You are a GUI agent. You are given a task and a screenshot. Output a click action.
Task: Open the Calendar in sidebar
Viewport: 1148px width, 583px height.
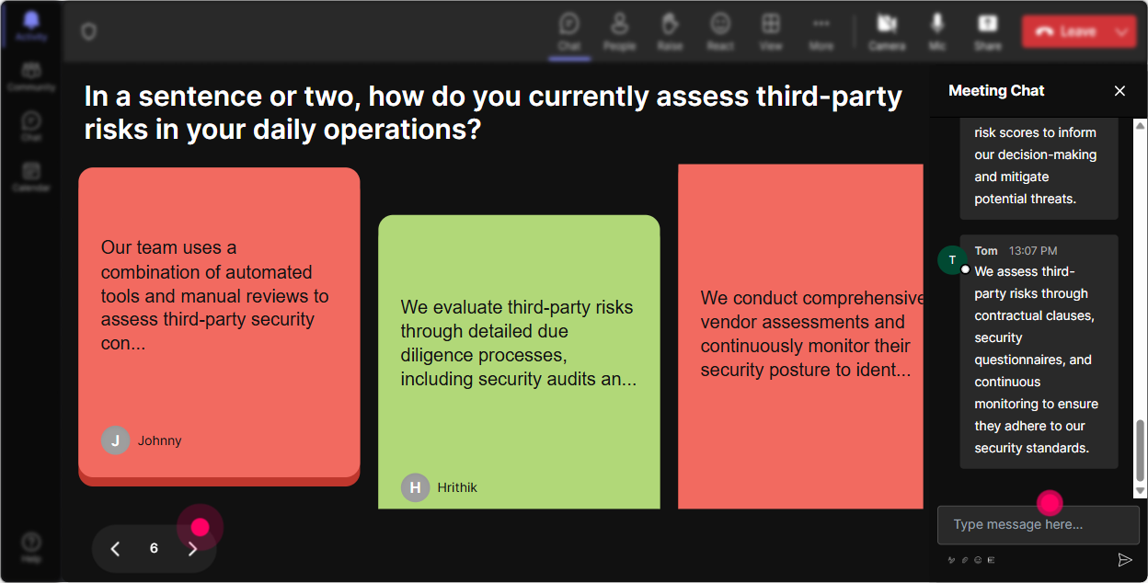[31, 176]
